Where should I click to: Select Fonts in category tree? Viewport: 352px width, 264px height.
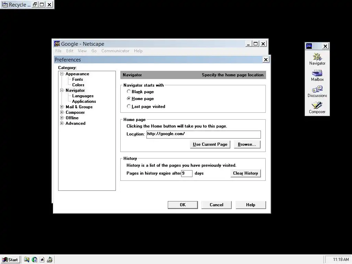point(77,79)
